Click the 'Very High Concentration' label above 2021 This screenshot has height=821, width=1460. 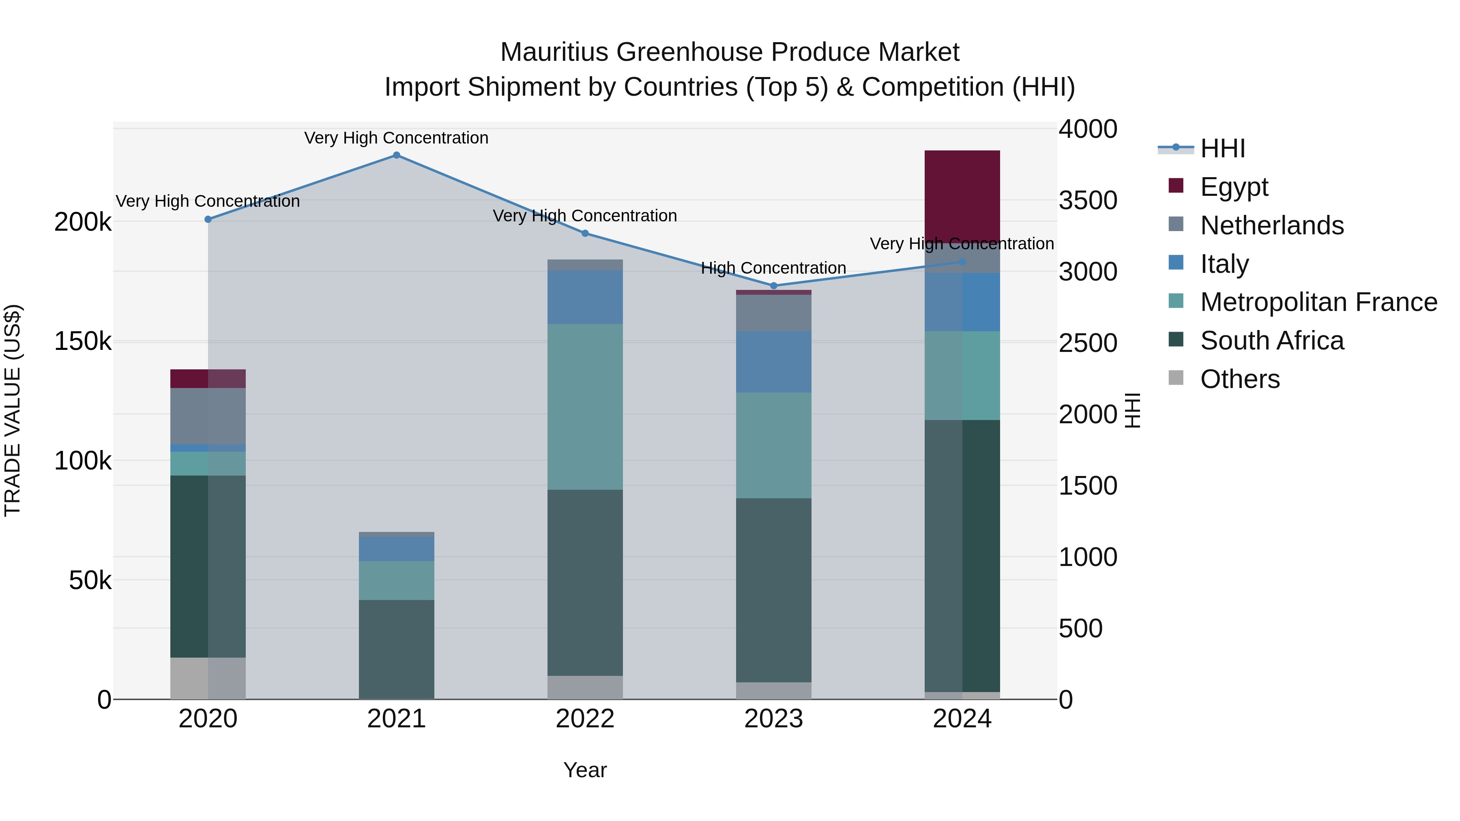397,138
